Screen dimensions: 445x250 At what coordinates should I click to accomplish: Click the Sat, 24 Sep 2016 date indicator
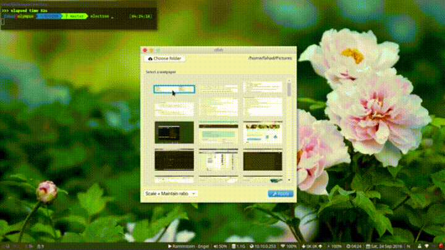point(385,246)
